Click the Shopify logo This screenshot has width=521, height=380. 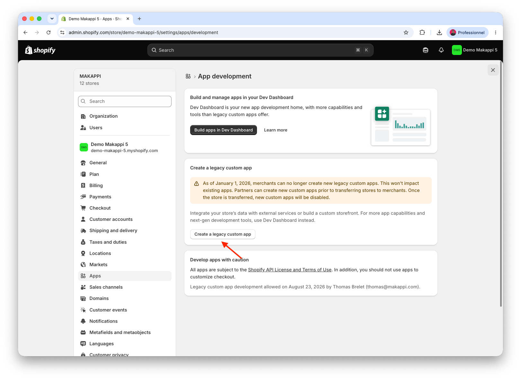40,50
